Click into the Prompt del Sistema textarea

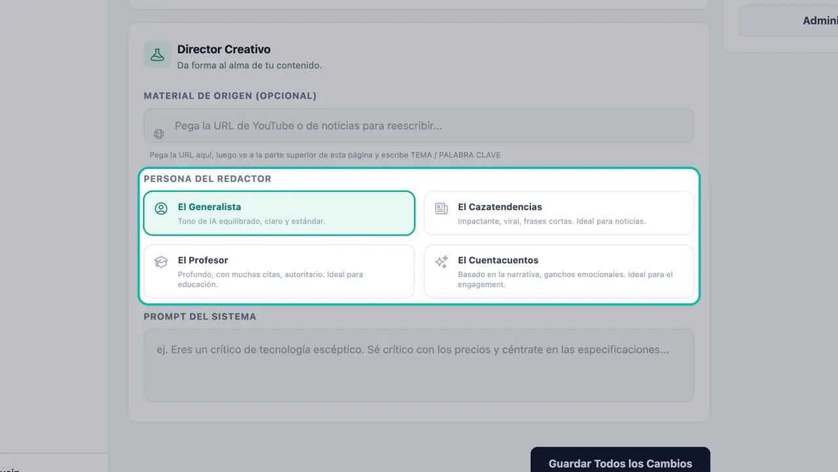[419, 365]
